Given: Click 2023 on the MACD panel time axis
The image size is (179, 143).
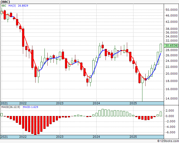Looking at the screenshot, I should click(x=60, y=137).
